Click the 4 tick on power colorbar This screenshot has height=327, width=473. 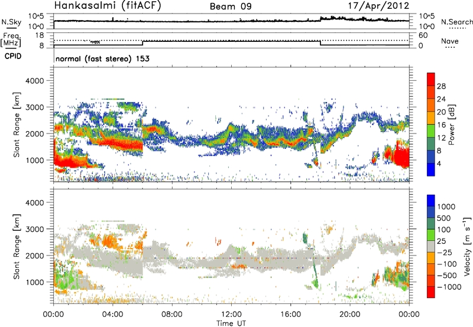tap(439, 163)
